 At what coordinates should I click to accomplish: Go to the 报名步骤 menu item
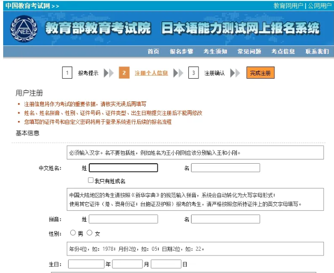(181, 51)
